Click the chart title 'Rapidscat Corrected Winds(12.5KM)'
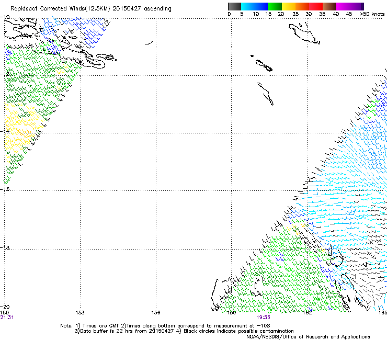Screen dimensions: 387x340 pos(60,8)
